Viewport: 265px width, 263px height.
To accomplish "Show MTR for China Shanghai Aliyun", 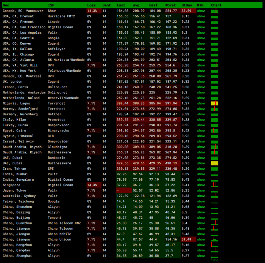I will (x=201, y=256).
